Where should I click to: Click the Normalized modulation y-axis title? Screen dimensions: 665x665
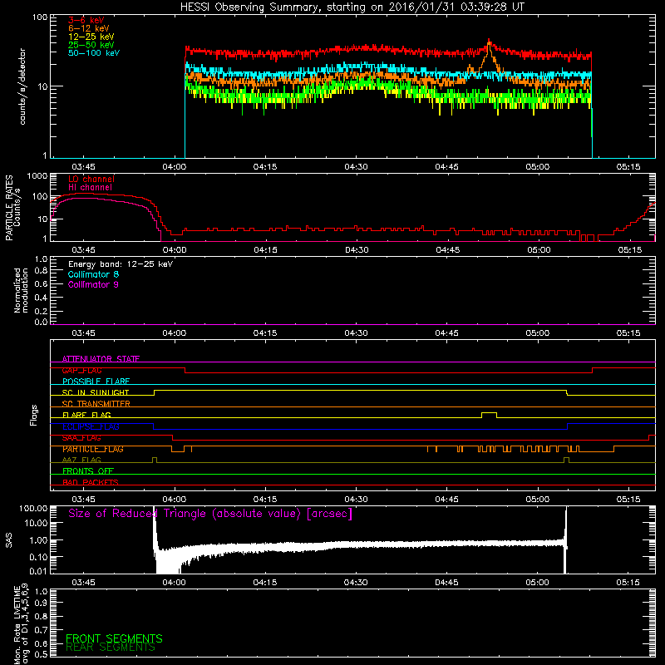pyautogui.click(x=20, y=290)
